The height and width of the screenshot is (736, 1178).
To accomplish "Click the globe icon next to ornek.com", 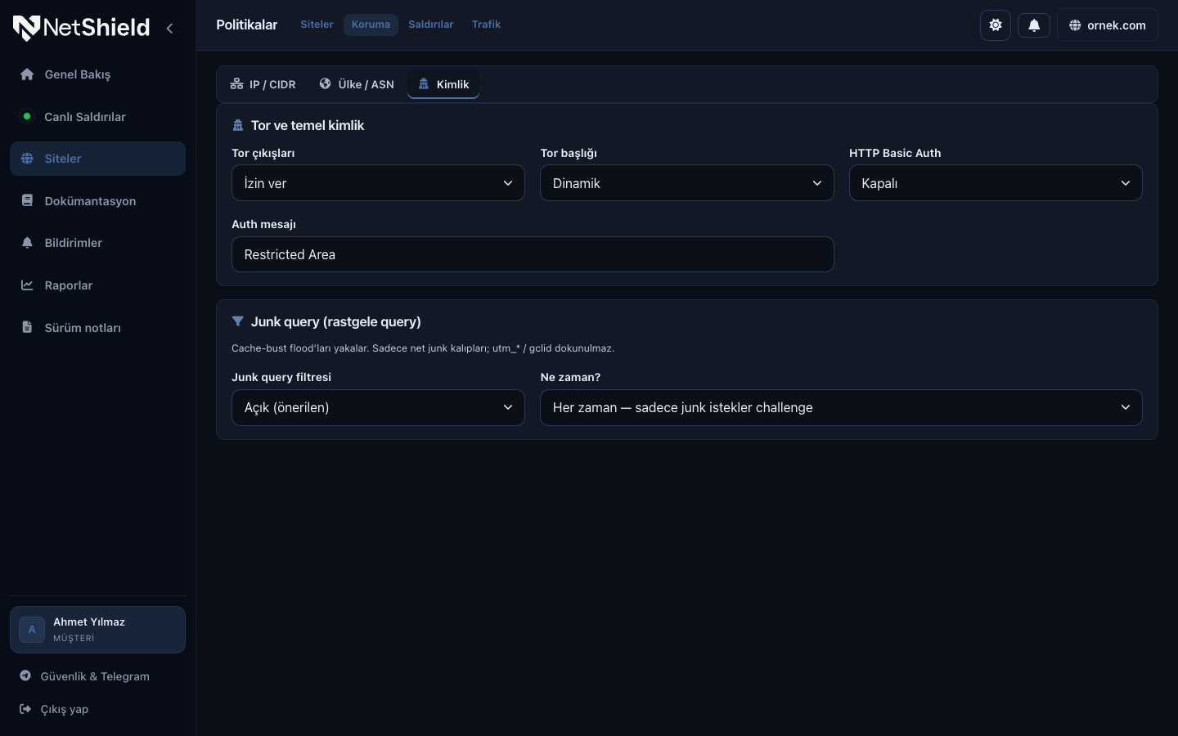I will click(1075, 25).
